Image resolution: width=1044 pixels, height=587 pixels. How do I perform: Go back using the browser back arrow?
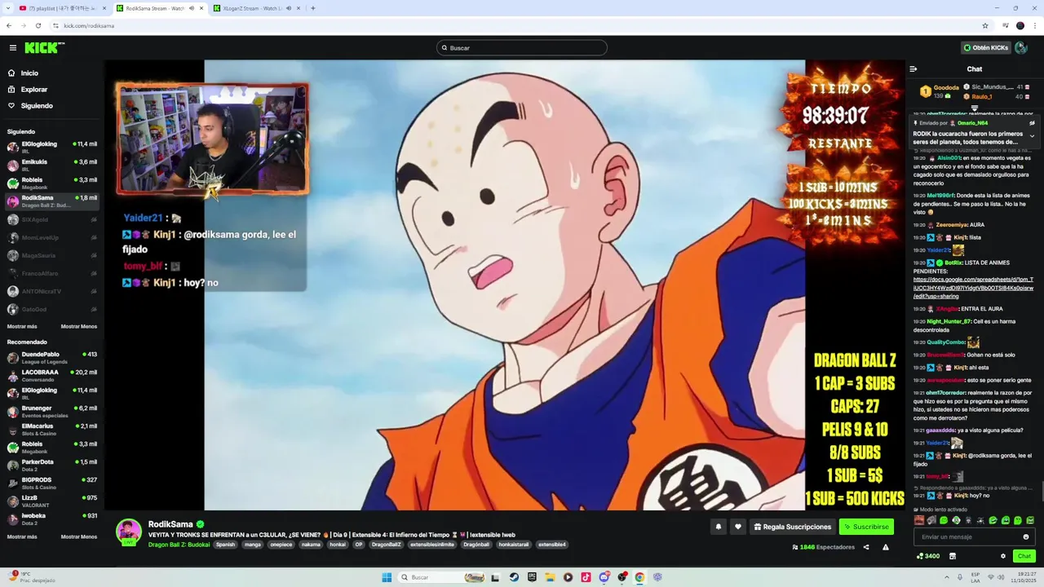click(x=9, y=25)
